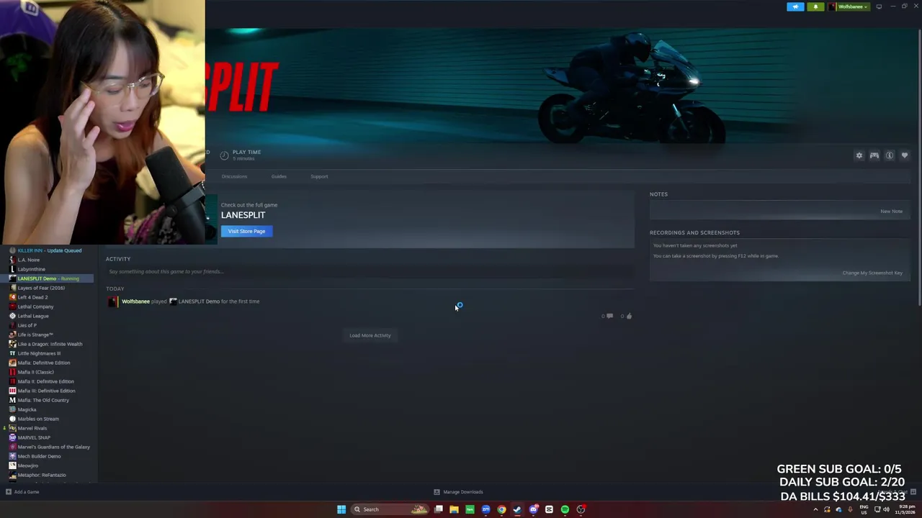The height and width of the screenshot is (518, 922).
Task: Click Load More Activity button
Action: click(370, 335)
